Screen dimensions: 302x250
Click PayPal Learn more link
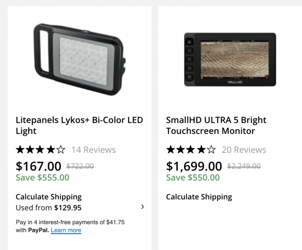(66, 230)
